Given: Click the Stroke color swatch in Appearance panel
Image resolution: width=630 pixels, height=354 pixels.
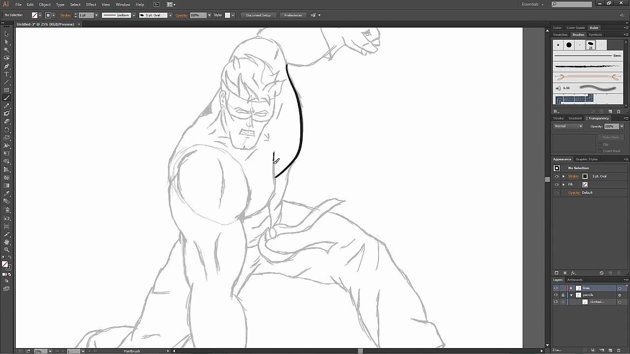Looking at the screenshot, I should [x=585, y=176].
